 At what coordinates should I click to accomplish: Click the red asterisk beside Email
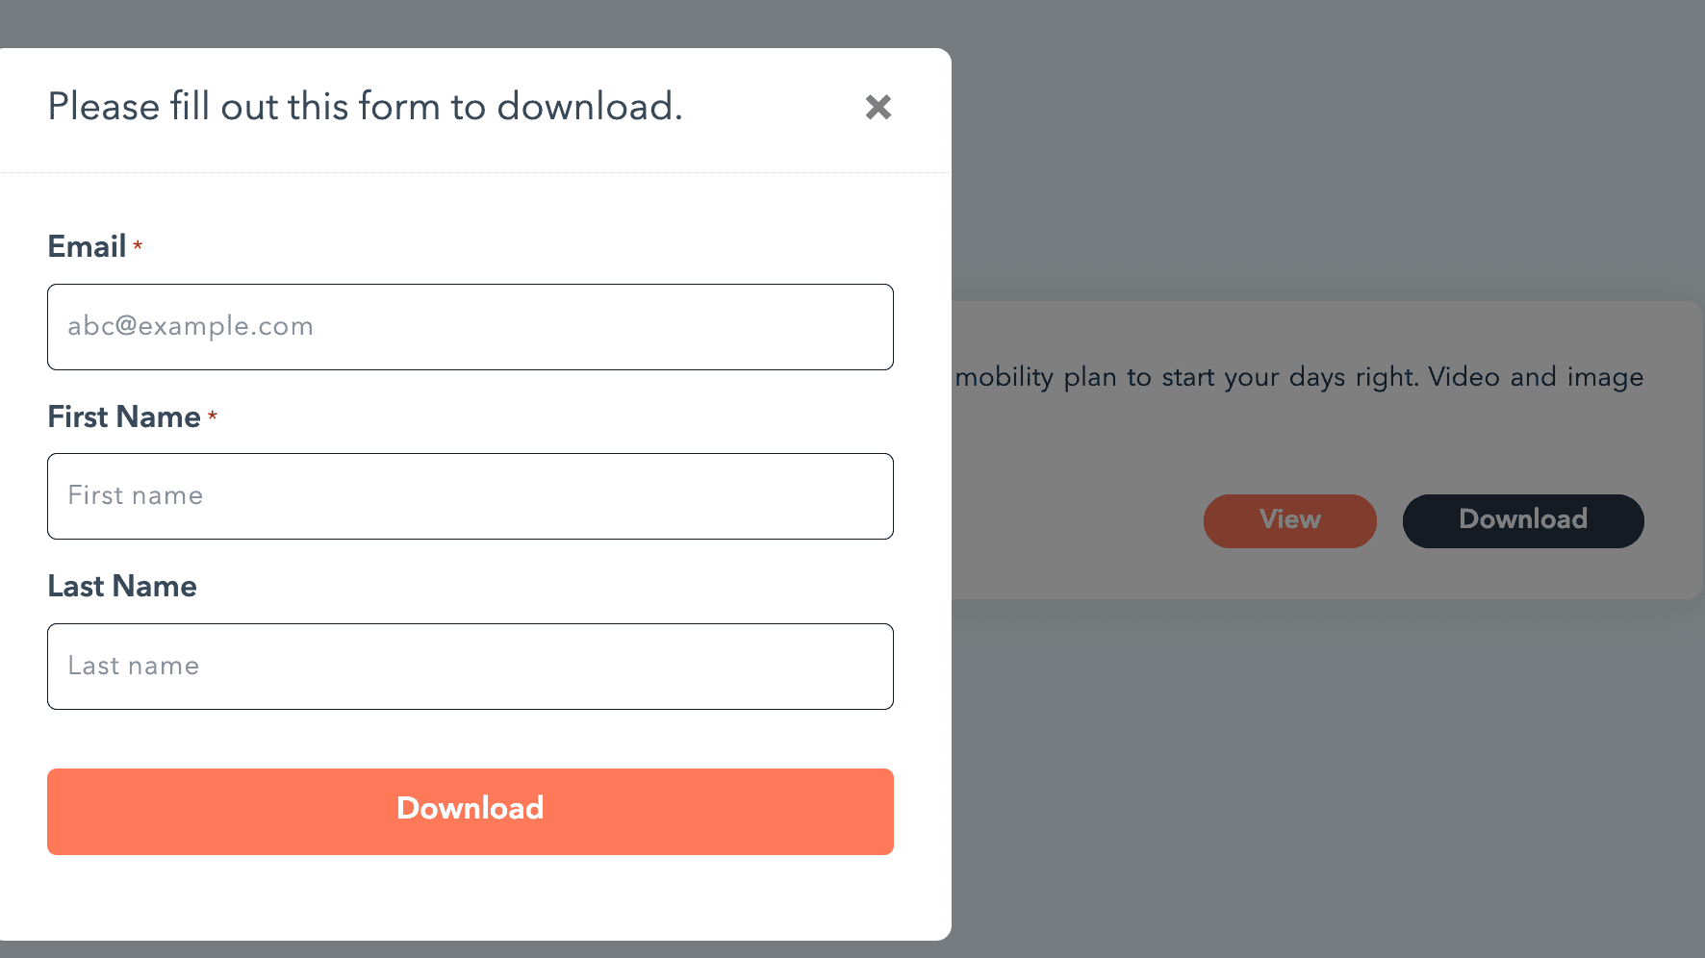click(x=138, y=246)
